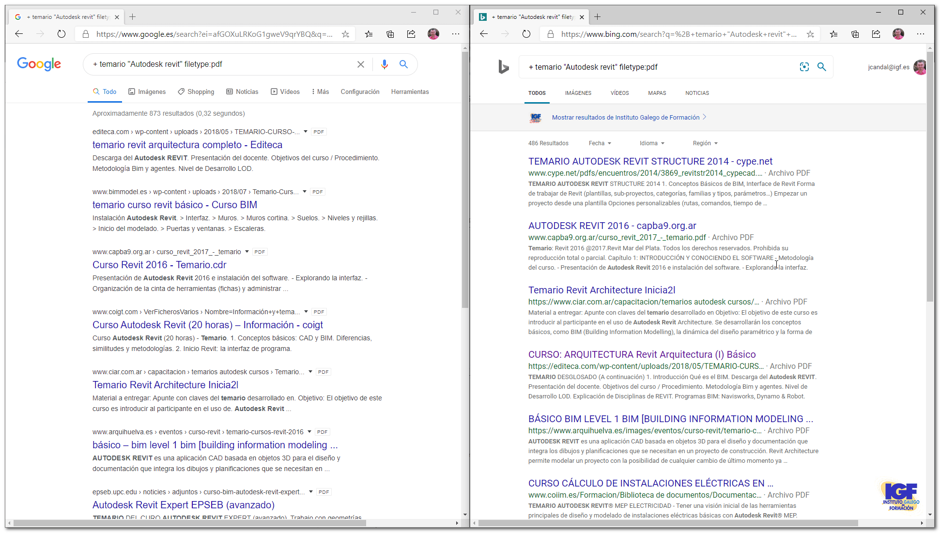Click Share icon in Google window toolbar
Image resolution: width=940 pixels, height=533 pixels.
pyautogui.click(x=411, y=34)
